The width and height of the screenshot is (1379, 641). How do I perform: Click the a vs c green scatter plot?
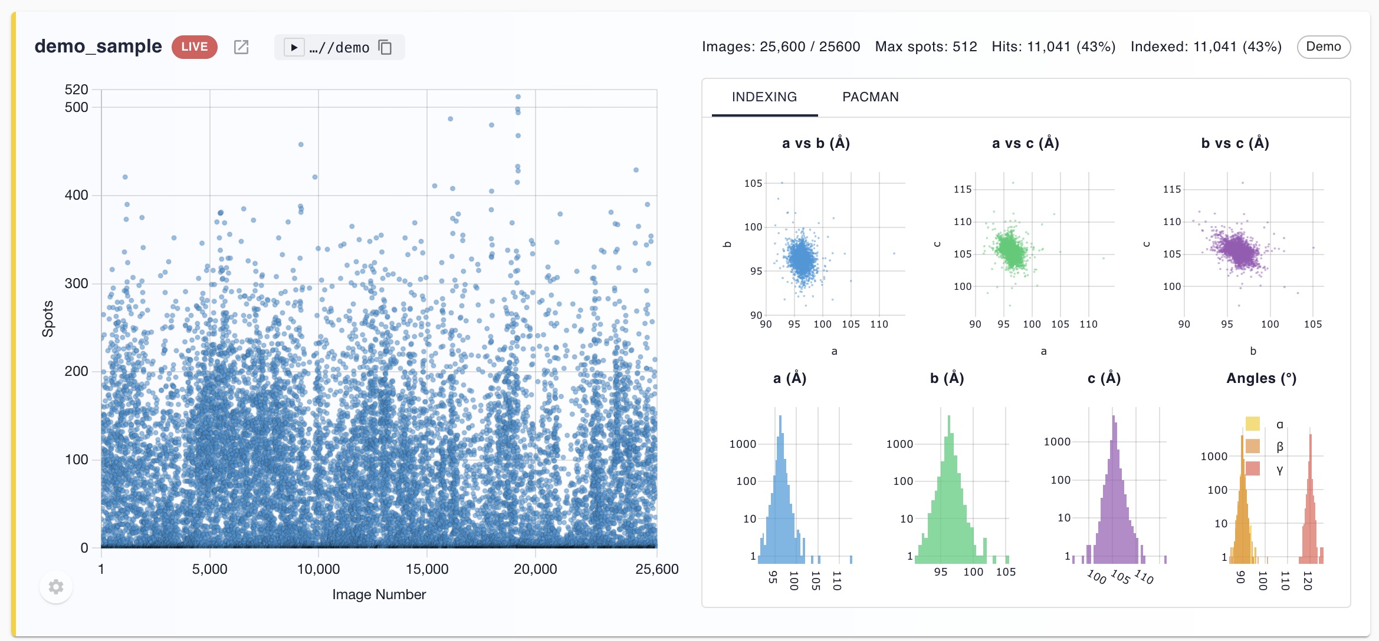point(1045,243)
